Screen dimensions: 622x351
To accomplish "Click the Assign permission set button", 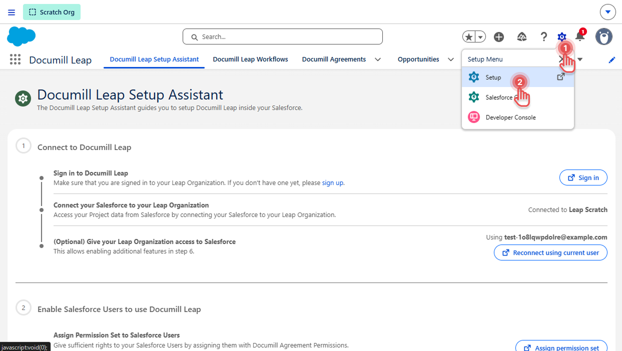I will point(561,346).
